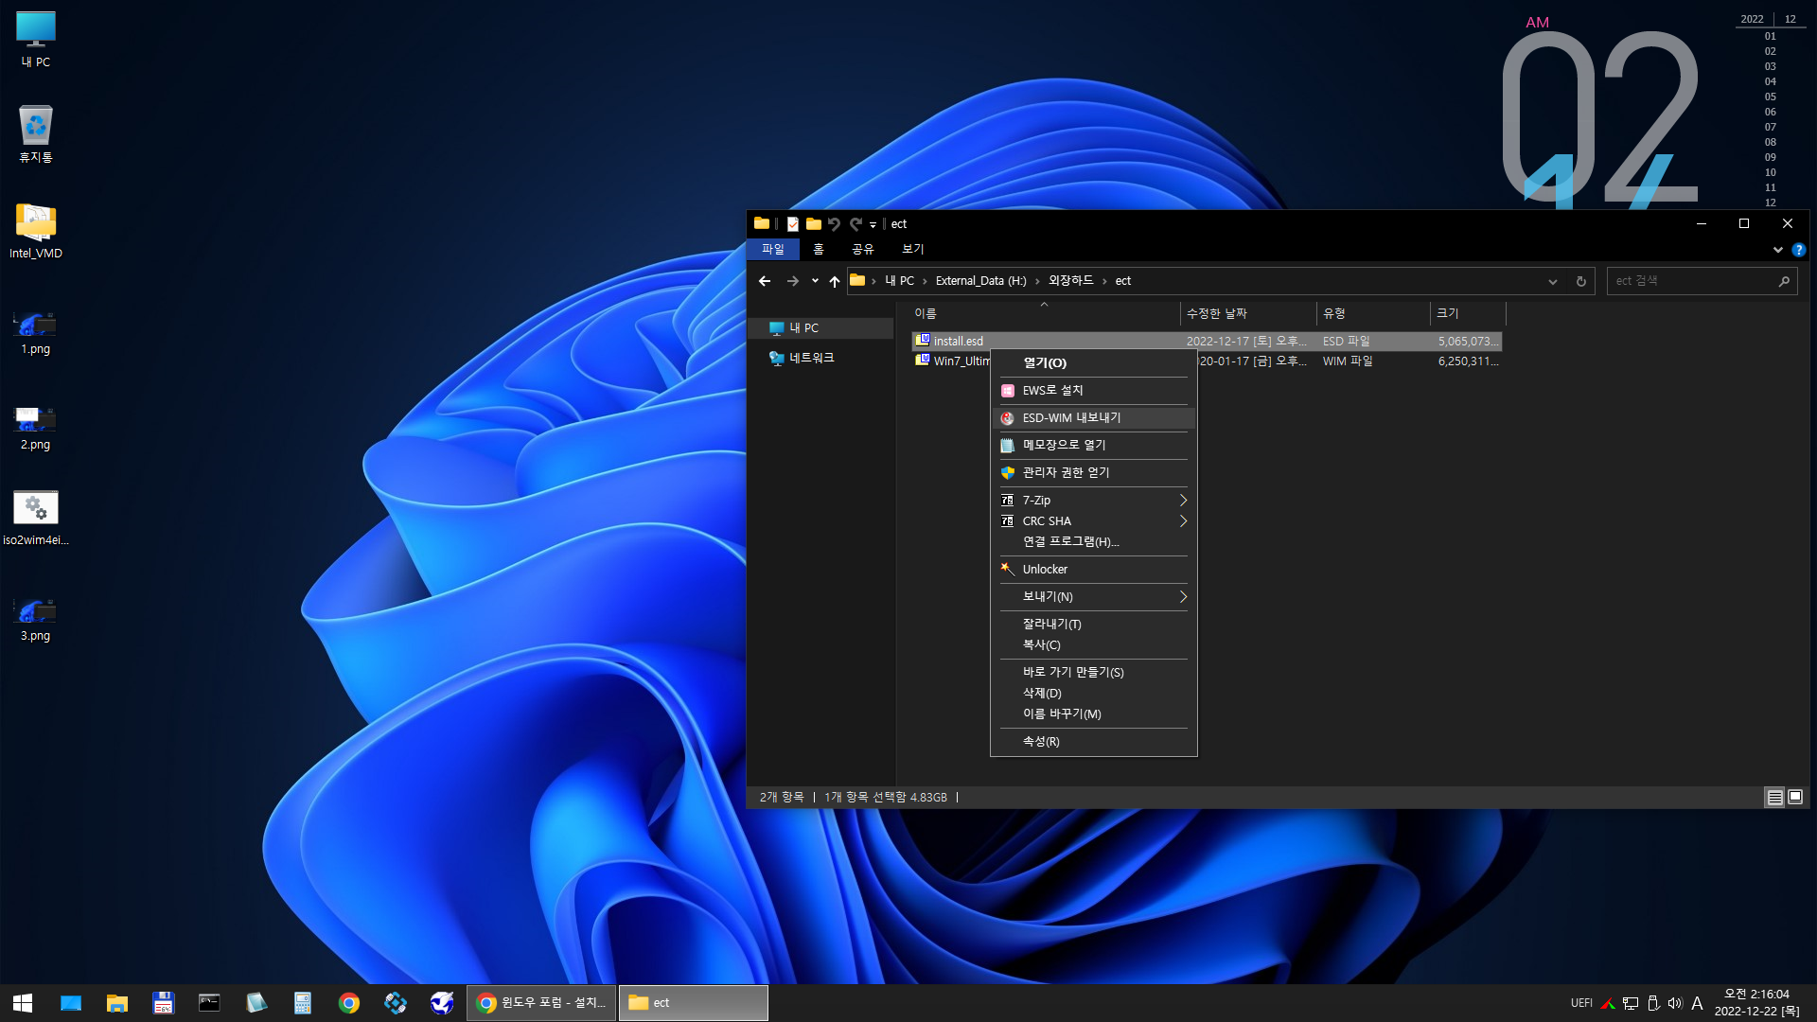Choose EWS로 설치 from the context menu

pyautogui.click(x=1093, y=390)
